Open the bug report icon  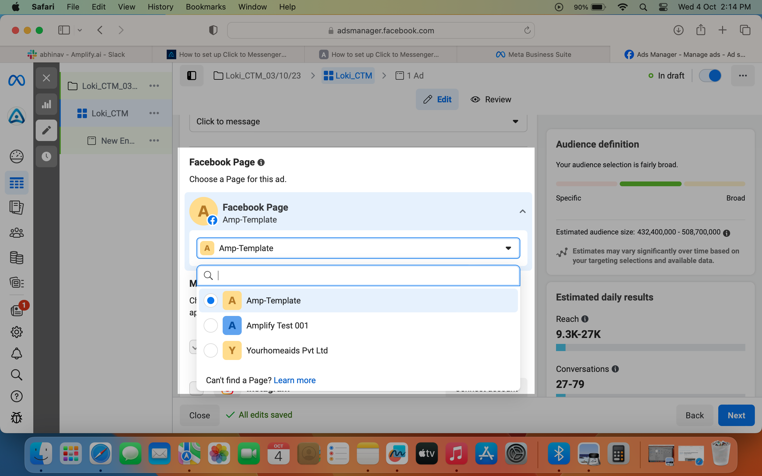(x=17, y=417)
